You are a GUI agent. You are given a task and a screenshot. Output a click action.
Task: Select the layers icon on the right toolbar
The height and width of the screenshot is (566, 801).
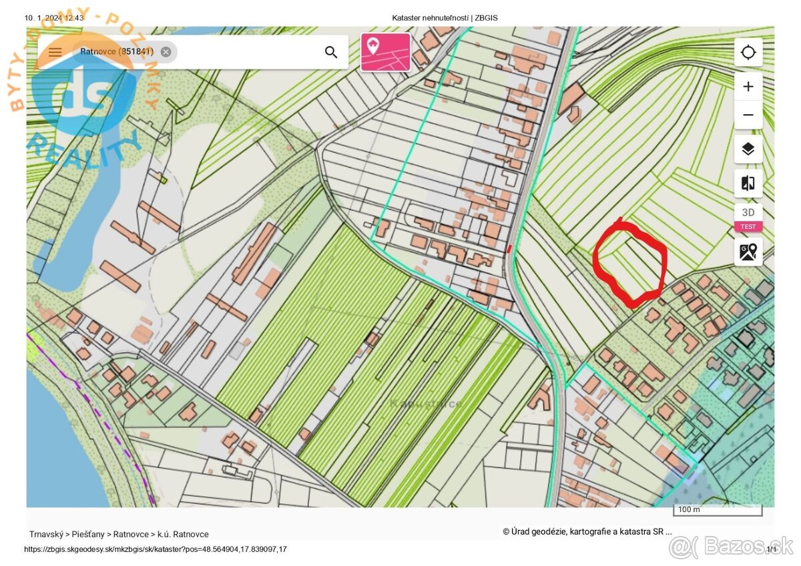[748, 149]
